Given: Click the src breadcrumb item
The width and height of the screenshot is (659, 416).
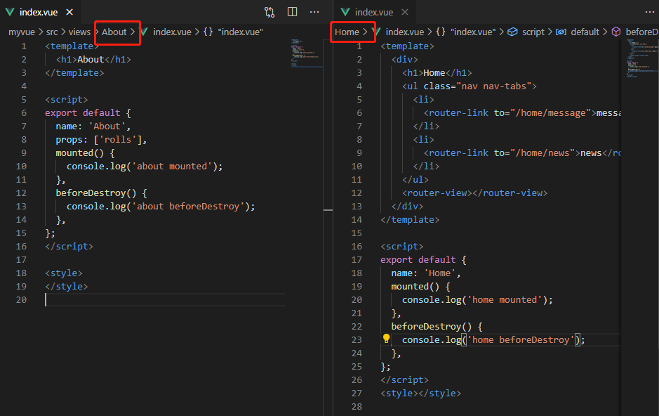Looking at the screenshot, I should pyautogui.click(x=52, y=32).
